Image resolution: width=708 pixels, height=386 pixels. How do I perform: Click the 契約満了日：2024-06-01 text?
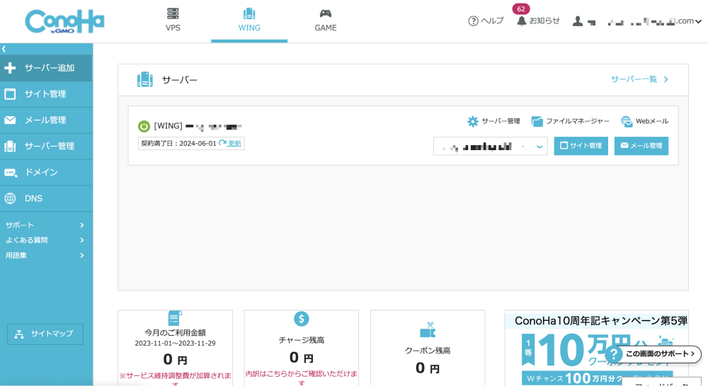coord(178,143)
